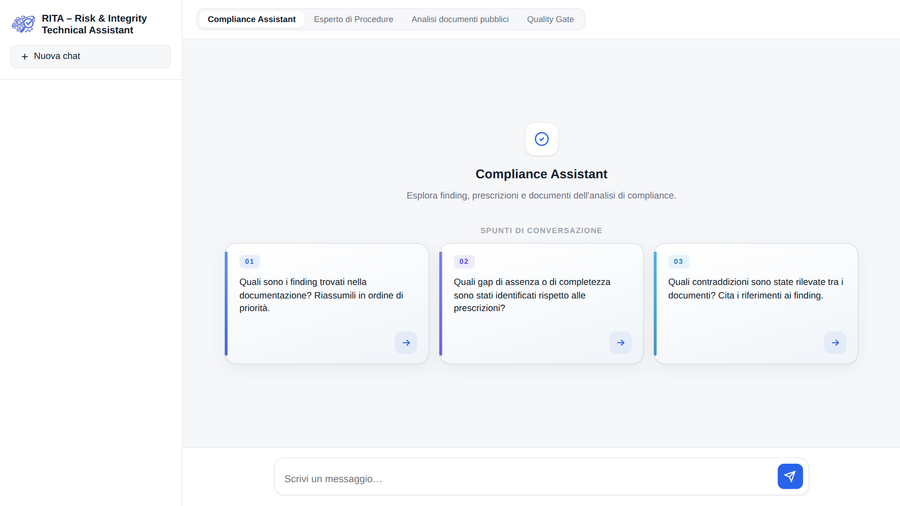
Task: Click the arrow on conversation card 02
Action: pos(620,343)
